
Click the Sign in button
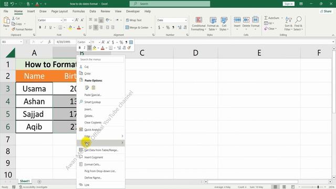288,4
